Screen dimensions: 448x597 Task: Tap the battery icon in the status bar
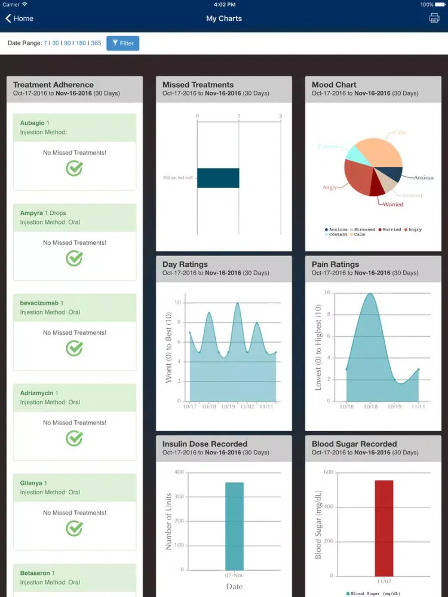440,5
